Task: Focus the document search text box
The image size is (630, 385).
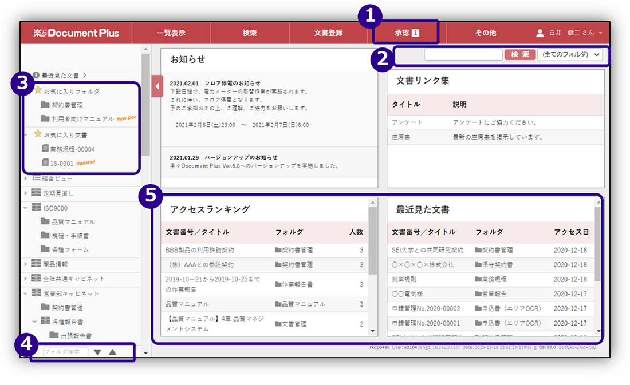Action: (x=463, y=54)
